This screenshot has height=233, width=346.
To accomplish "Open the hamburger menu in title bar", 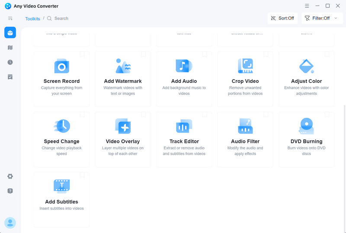I will click(x=307, y=6).
